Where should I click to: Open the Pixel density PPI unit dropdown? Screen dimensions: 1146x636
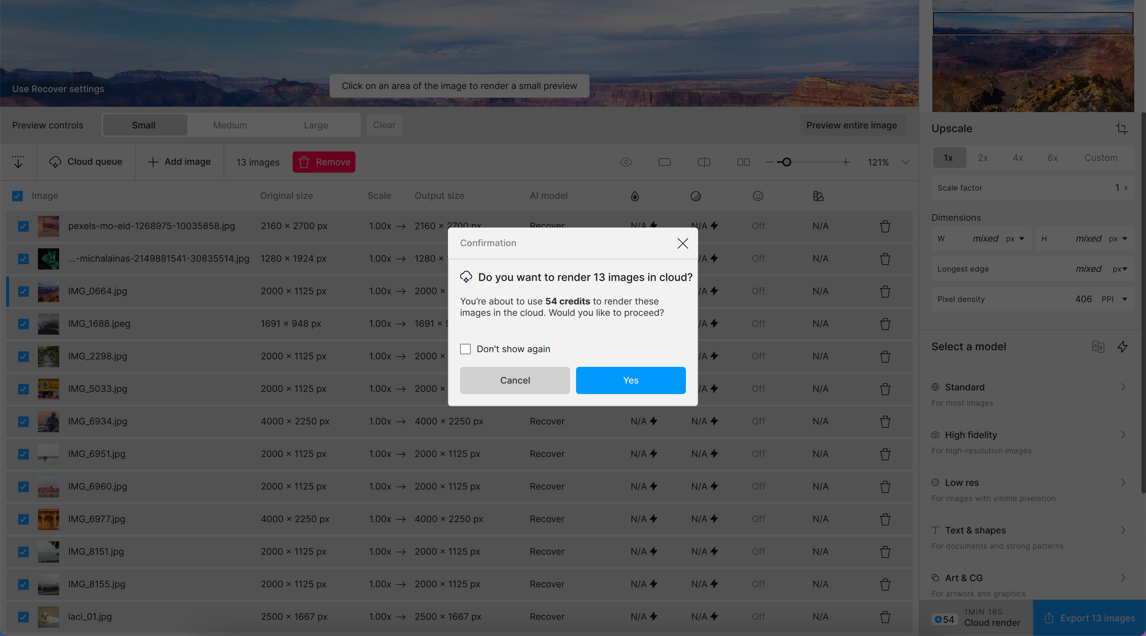click(x=1124, y=299)
